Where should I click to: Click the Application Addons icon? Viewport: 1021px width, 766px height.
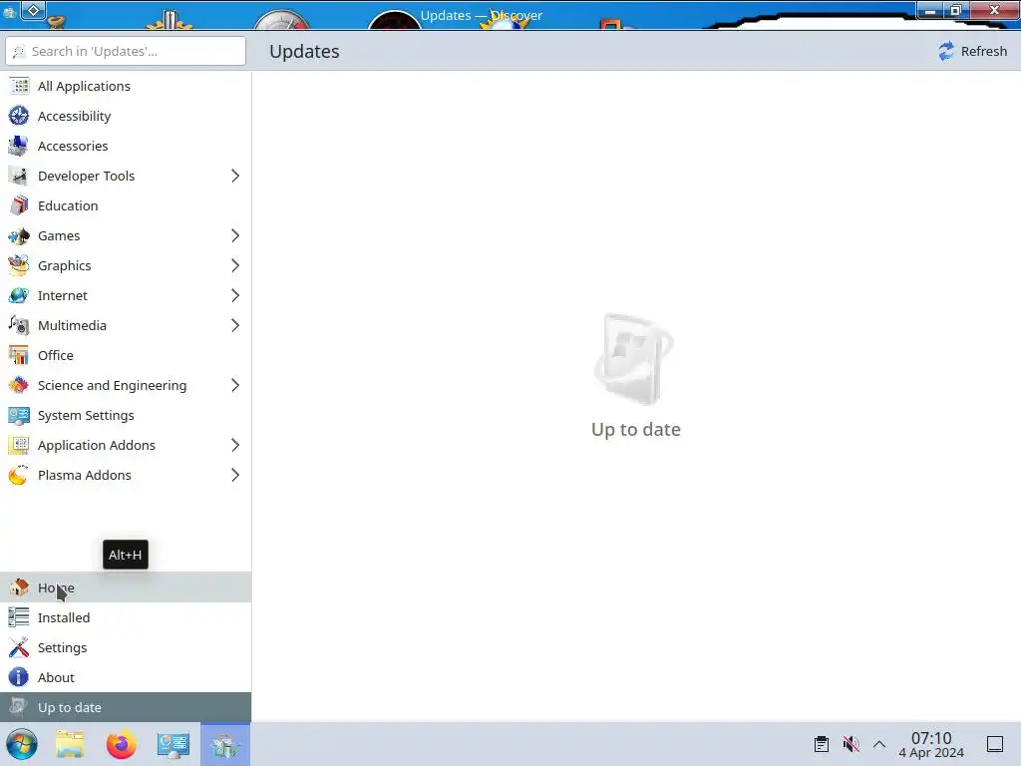(19, 446)
